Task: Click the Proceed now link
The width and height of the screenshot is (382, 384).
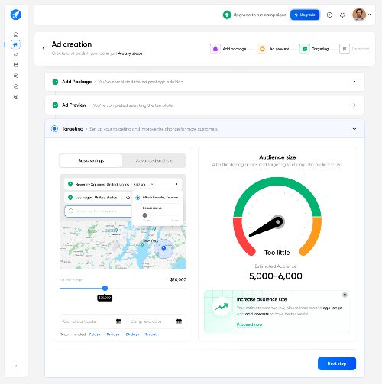Action: pos(249,324)
